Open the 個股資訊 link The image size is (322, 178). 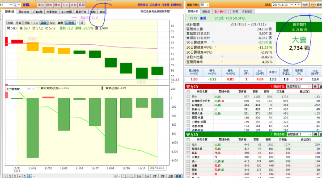pos(143,5)
